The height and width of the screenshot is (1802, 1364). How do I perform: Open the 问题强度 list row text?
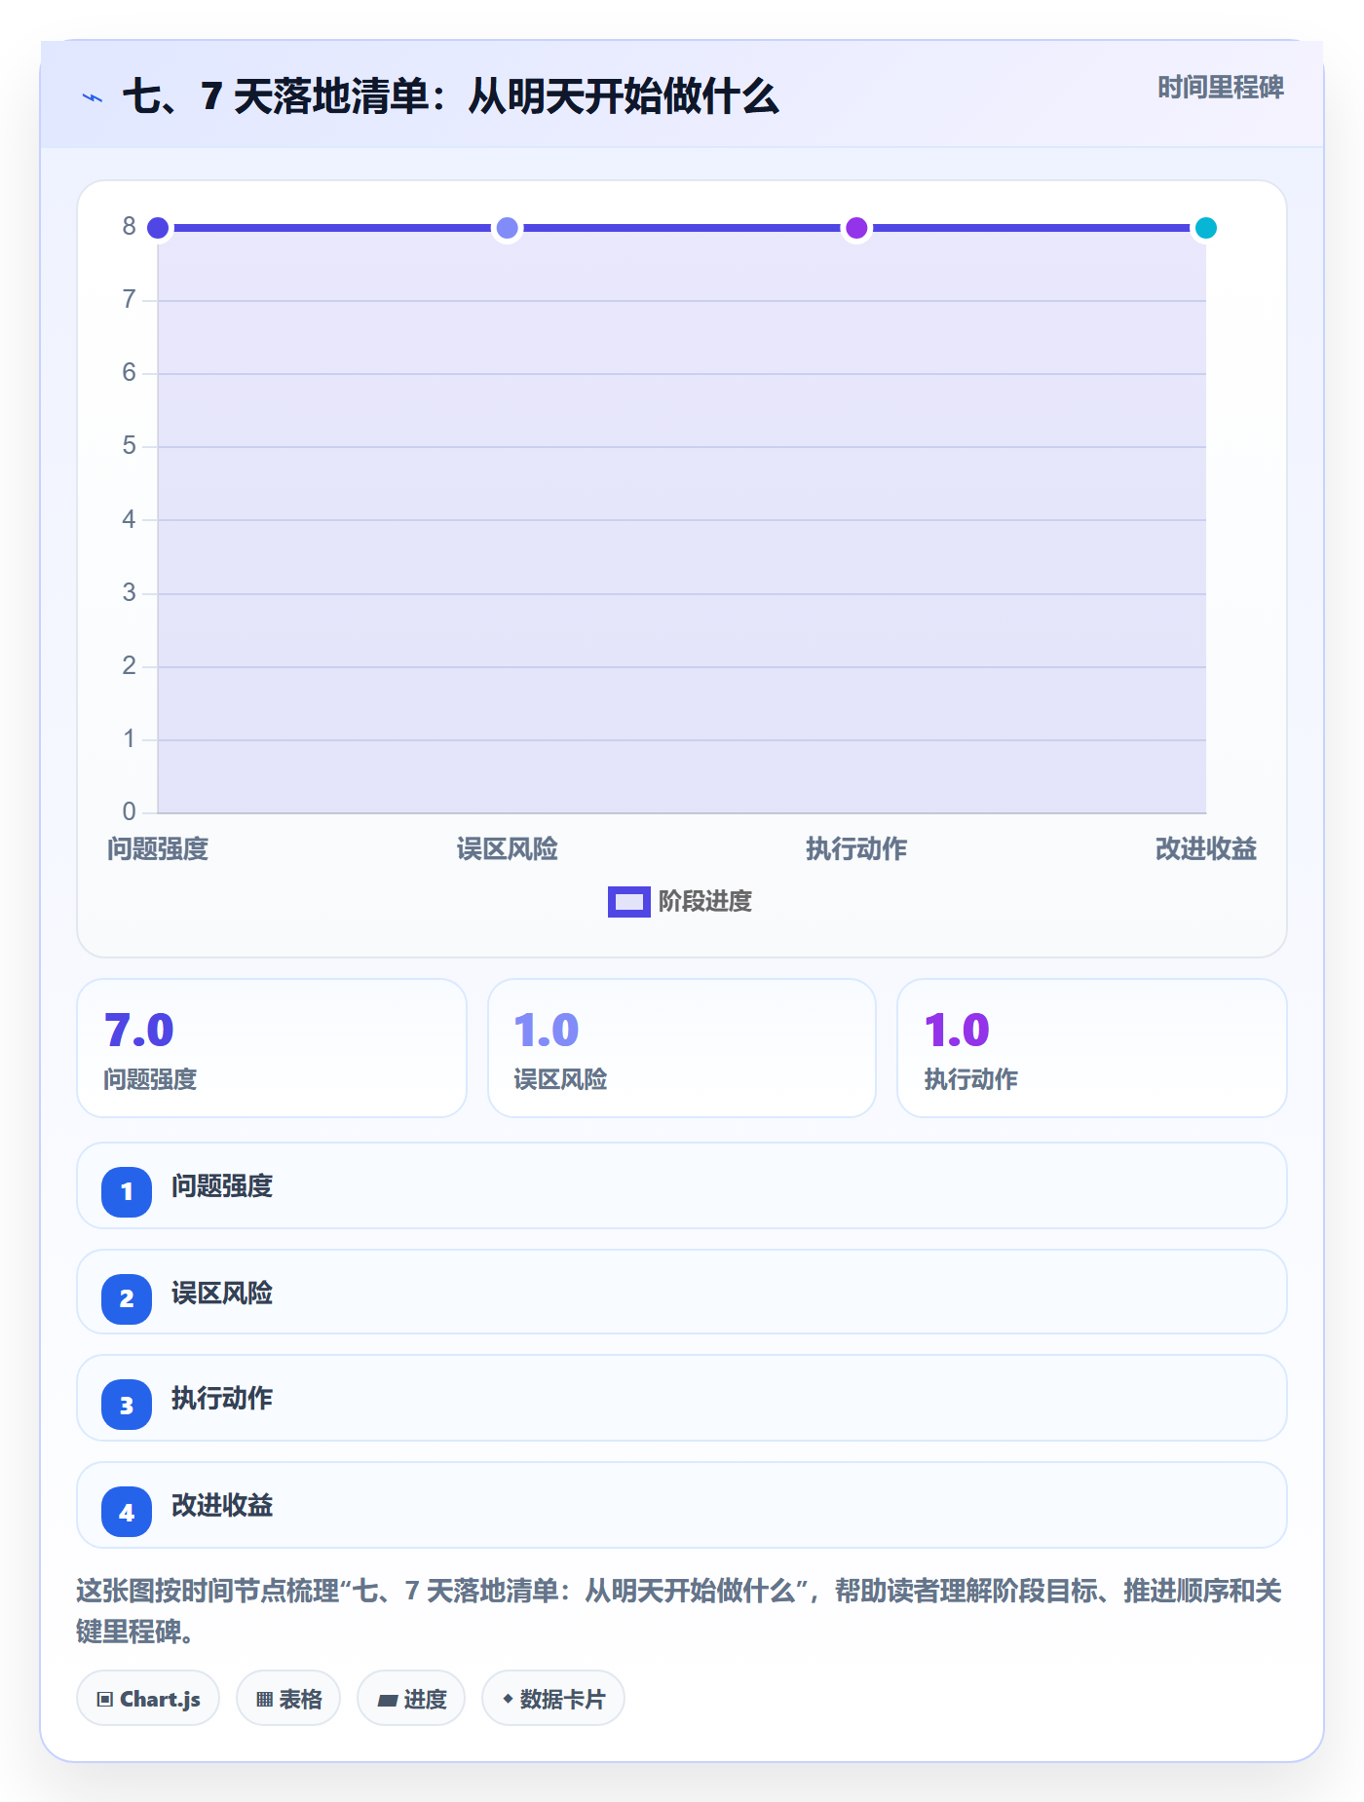pos(222,1186)
